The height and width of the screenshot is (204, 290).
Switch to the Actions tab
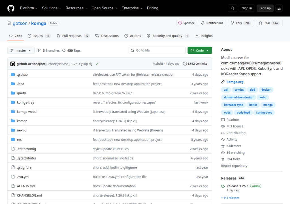[133, 36]
